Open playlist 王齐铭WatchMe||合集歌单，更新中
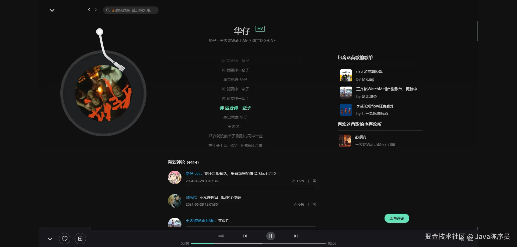 386,89
